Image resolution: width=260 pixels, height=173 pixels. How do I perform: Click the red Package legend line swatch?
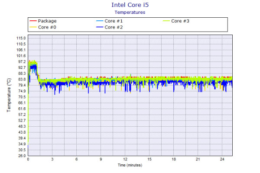pyautogui.click(x=33, y=21)
